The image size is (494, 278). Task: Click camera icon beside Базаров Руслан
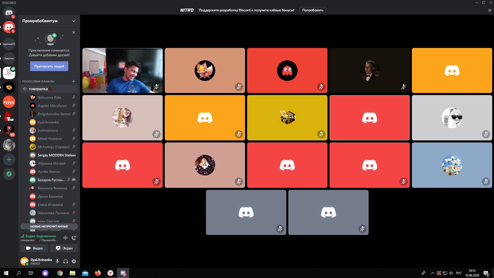tap(74, 180)
